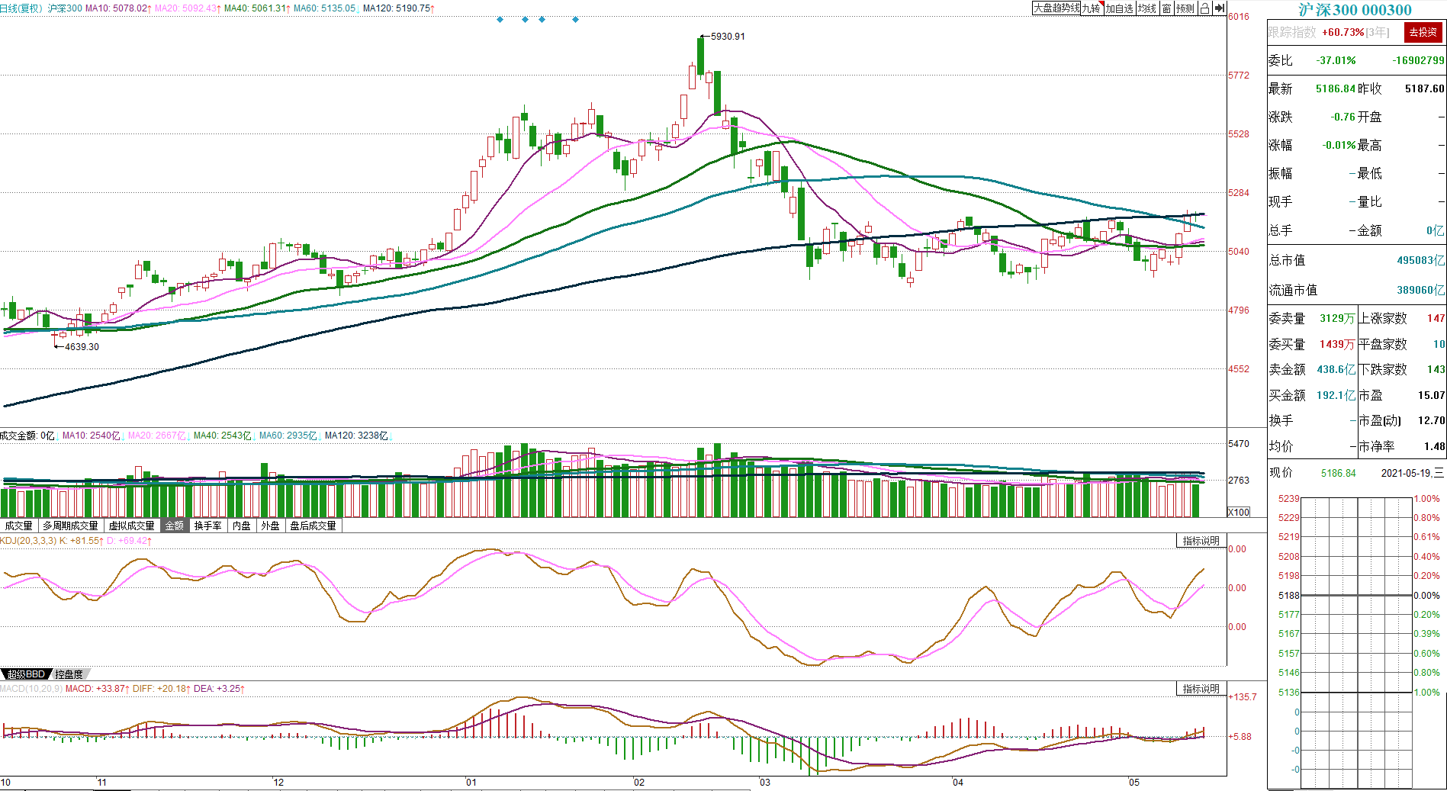Switch to 换手率 tab
Image resolution: width=1447 pixels, height=791 pixels.
(207, 526)
